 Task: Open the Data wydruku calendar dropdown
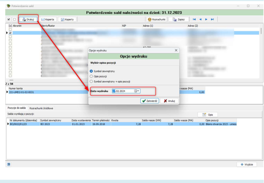click(137, 91)
